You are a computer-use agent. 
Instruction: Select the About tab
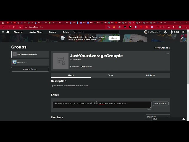coord(71,75)
